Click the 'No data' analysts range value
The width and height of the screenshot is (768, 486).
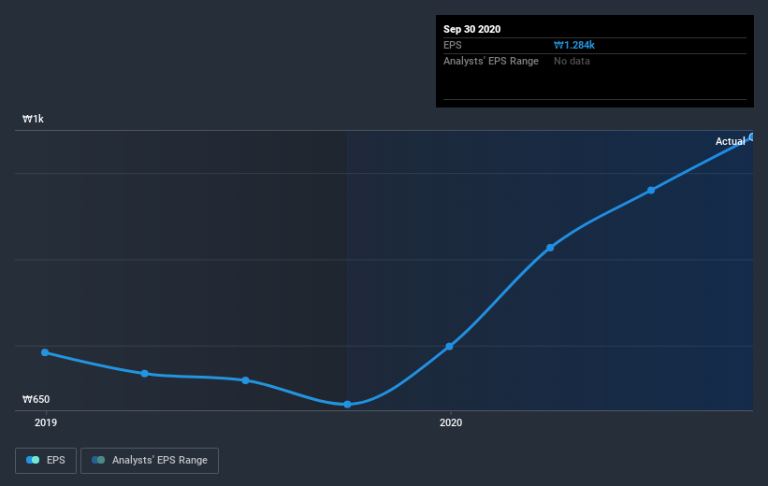[572, 61]
